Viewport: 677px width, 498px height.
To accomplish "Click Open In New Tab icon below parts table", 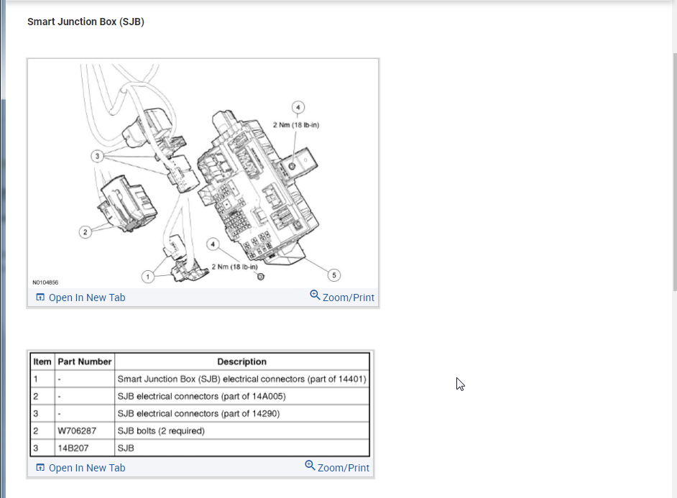I will pos(40,467).
